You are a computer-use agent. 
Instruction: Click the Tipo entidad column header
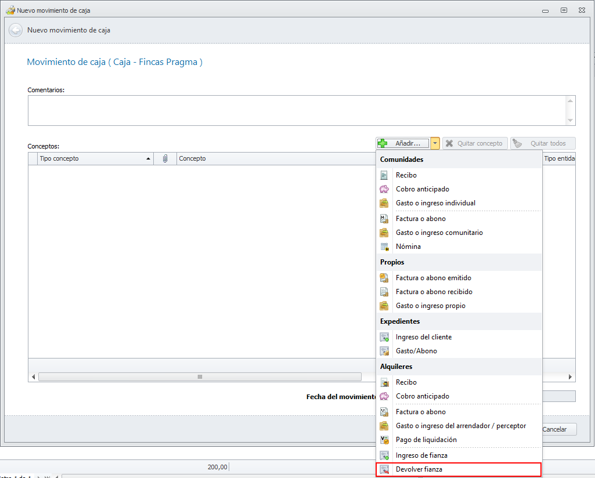(559, 158)
